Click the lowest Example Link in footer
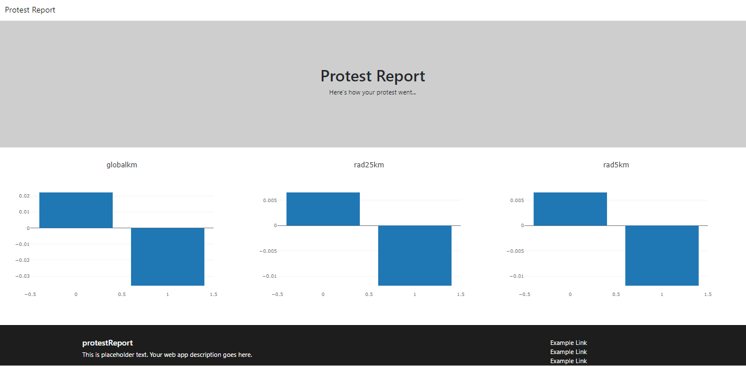746x366 pixels. (568, 361)
